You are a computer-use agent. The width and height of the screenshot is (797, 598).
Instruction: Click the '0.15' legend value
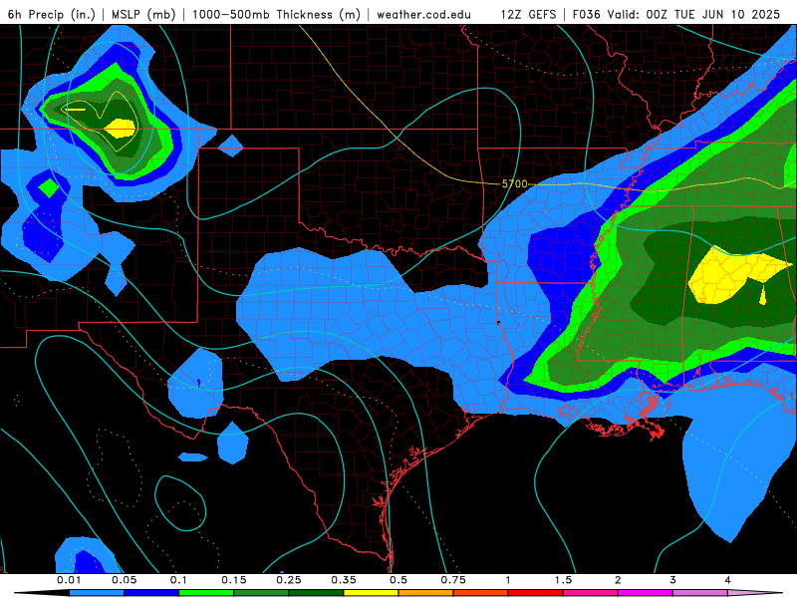click(x=234, y=580)
